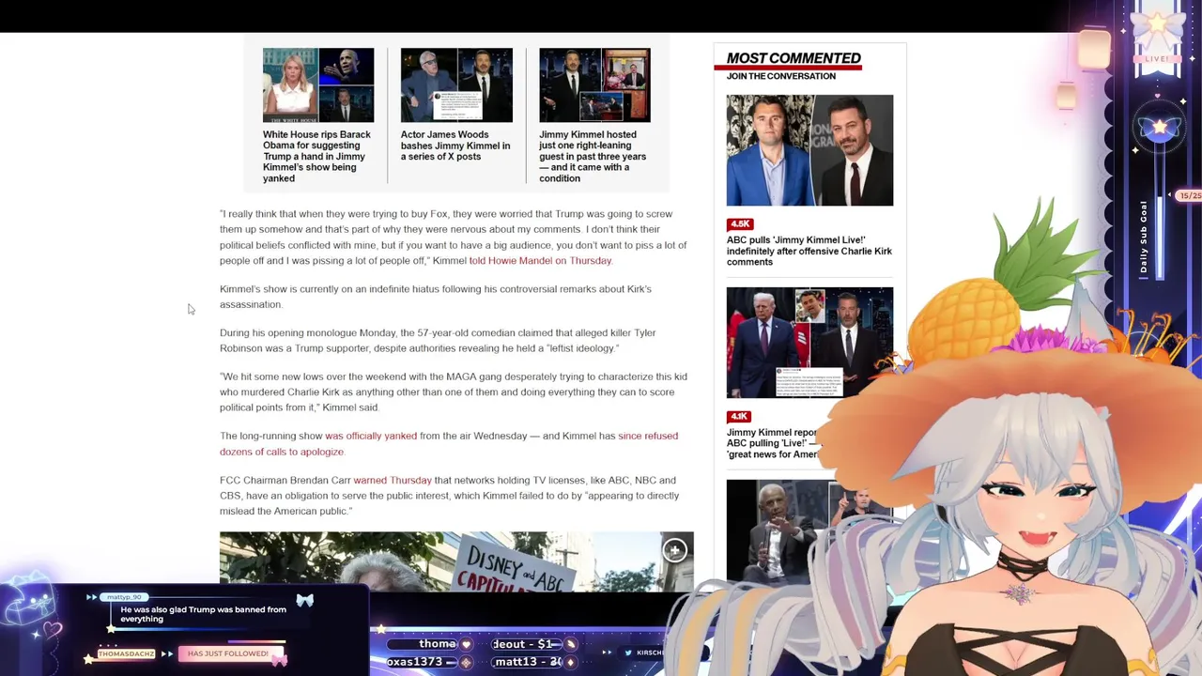The height and width of the screenshot is (676, 1202).
Task: Click the chat message about Trump being banned
Action: (x=203, y=614)
